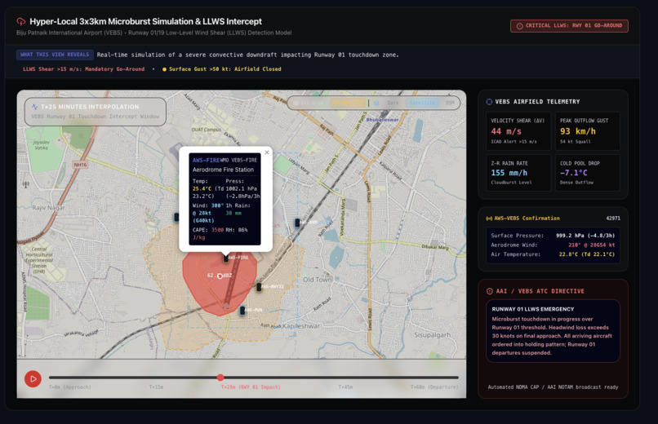Click Wind 300° @ 28kt value in popup
The image size is (658, 424).
(x=208, y=213)
